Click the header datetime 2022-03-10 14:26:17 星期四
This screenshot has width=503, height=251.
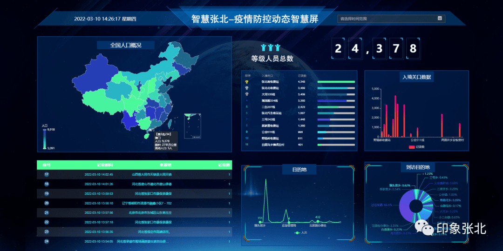pyautogui.click(x=105, y=19)
